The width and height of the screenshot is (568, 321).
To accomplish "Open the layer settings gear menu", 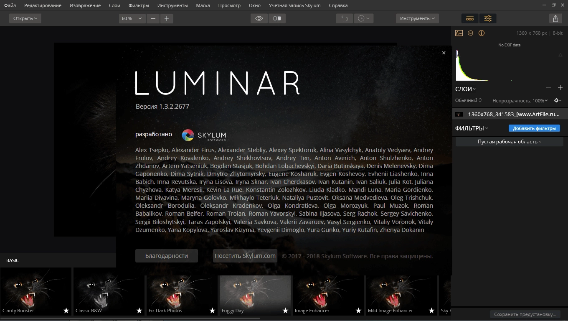I will point(558,100).
